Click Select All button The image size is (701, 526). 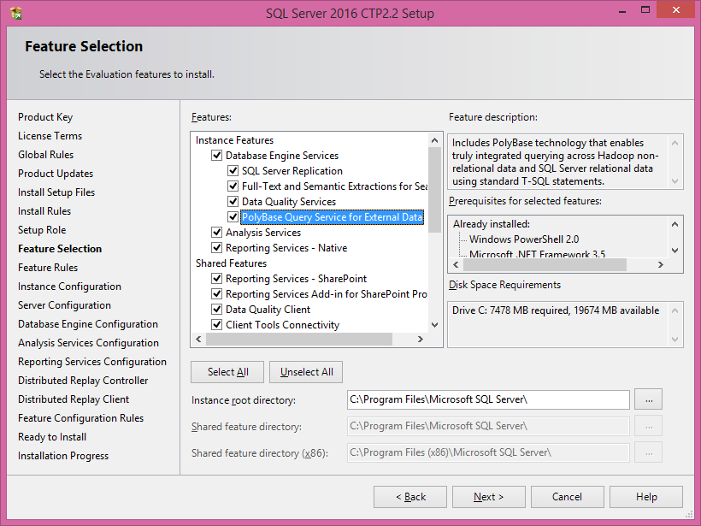click(x=227, y=372)
